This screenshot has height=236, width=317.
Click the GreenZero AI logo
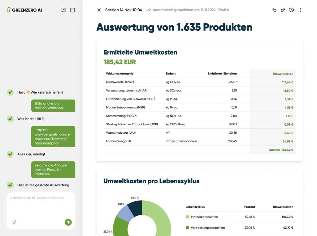24,10
